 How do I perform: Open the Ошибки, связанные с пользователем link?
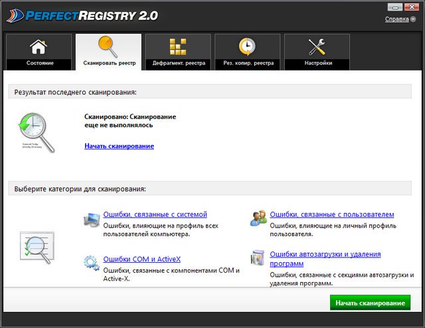[x=331, y=214]
